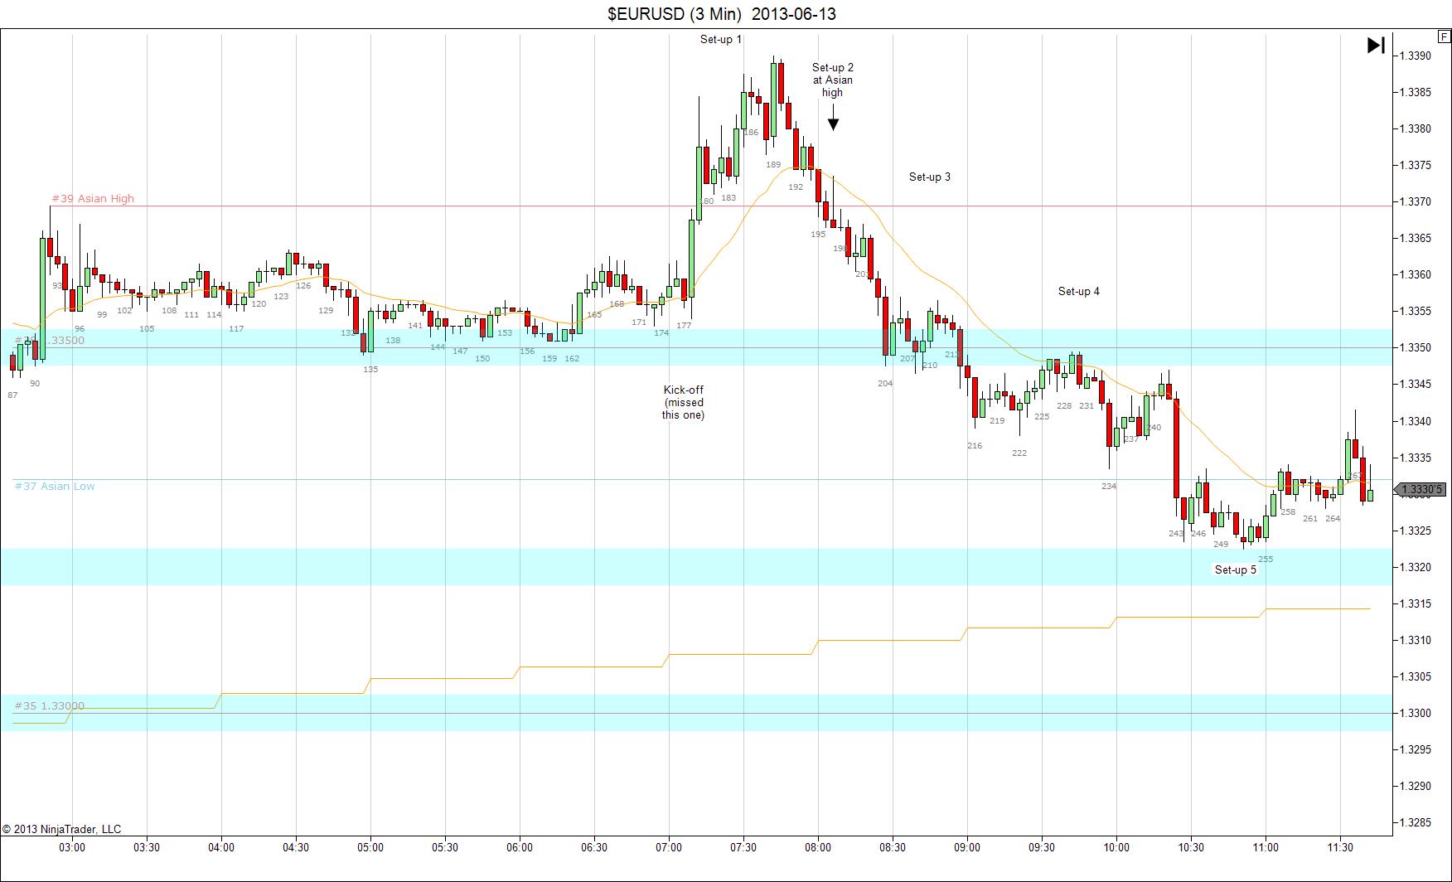Click the jump-to-latest-bar arrow icon
The width and height of the screenshot is (1452, 882).
pyautogui.click(x=1376, y=45)
